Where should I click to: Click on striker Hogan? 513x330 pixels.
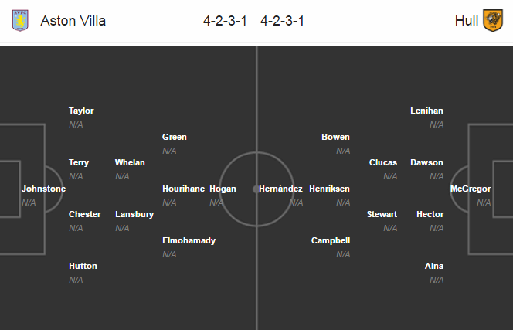coord(223,189)
